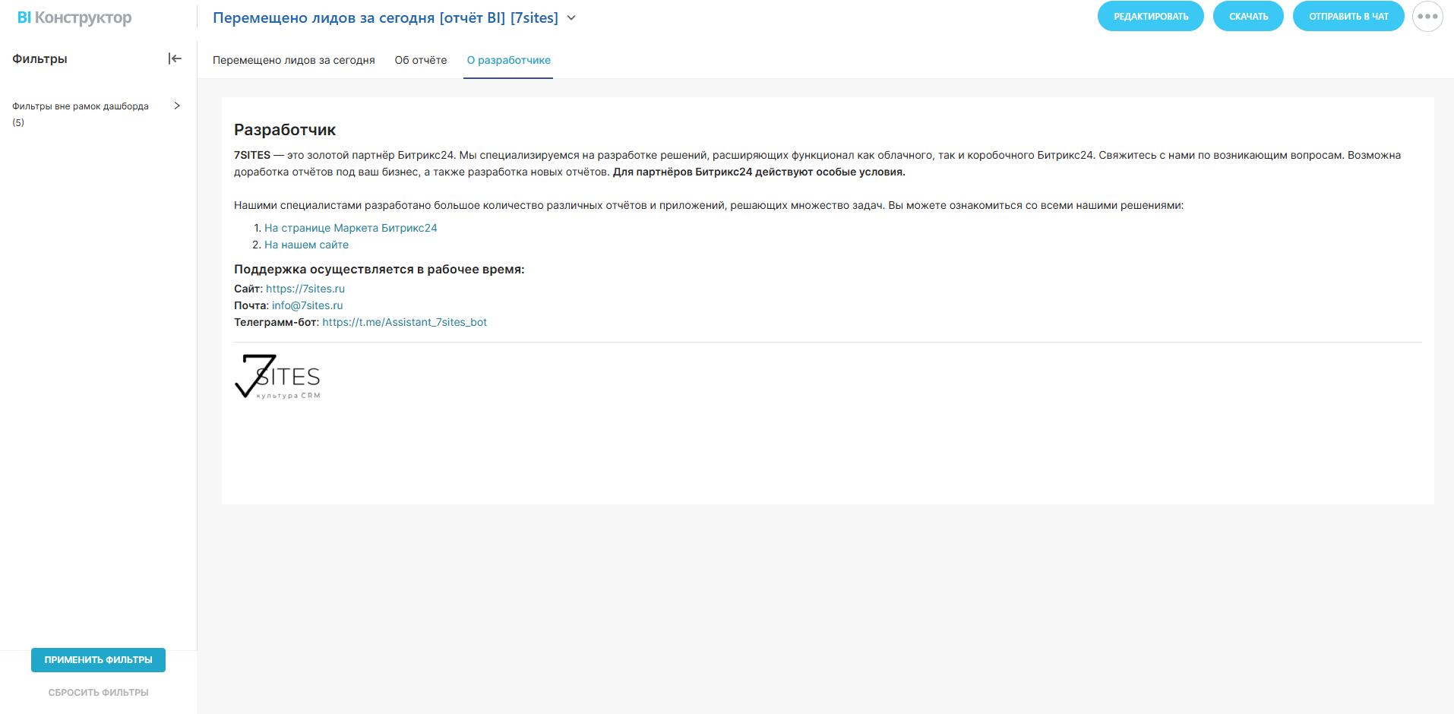Open the report title dropdown arrow
Screen dimensions: 1454x714
(x=571, y=17)
